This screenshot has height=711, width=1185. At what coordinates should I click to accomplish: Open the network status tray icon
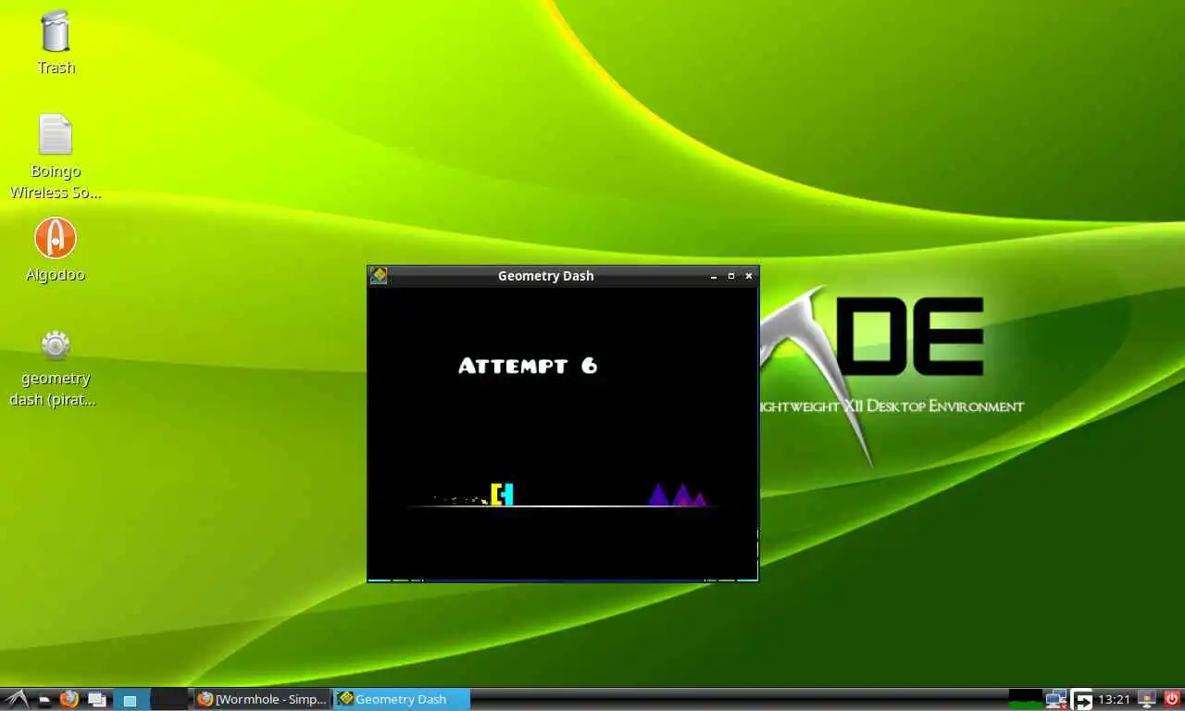point(1056,700)
